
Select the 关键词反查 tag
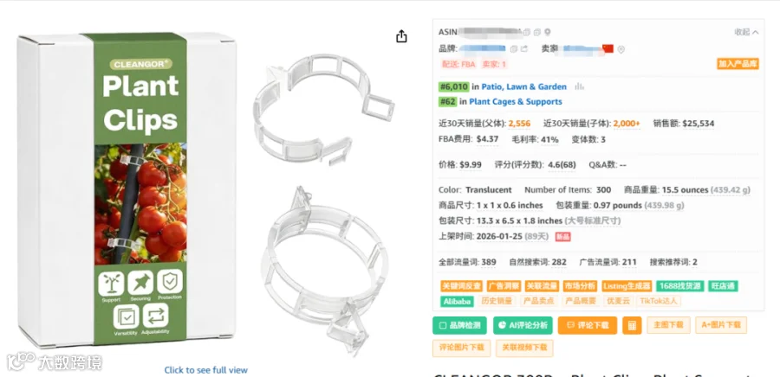pos(462,286)
